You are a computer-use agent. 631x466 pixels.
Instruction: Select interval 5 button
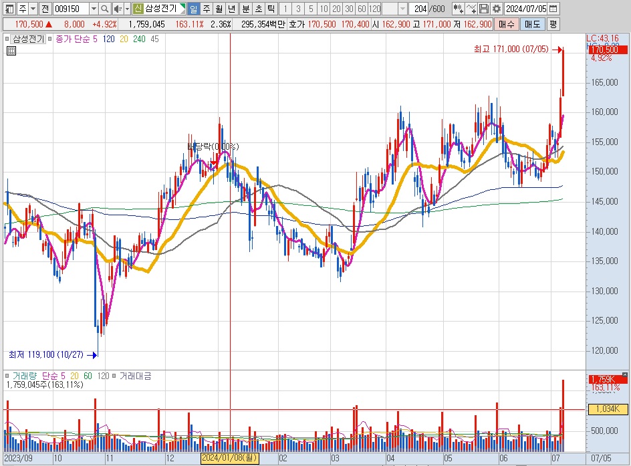click(x=311, y=9)
